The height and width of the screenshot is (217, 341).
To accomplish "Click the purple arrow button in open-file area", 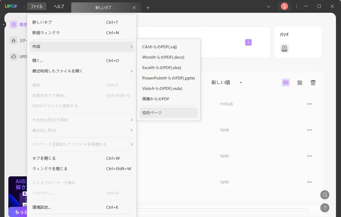I will pyautogui.click(x=248, y=42).
